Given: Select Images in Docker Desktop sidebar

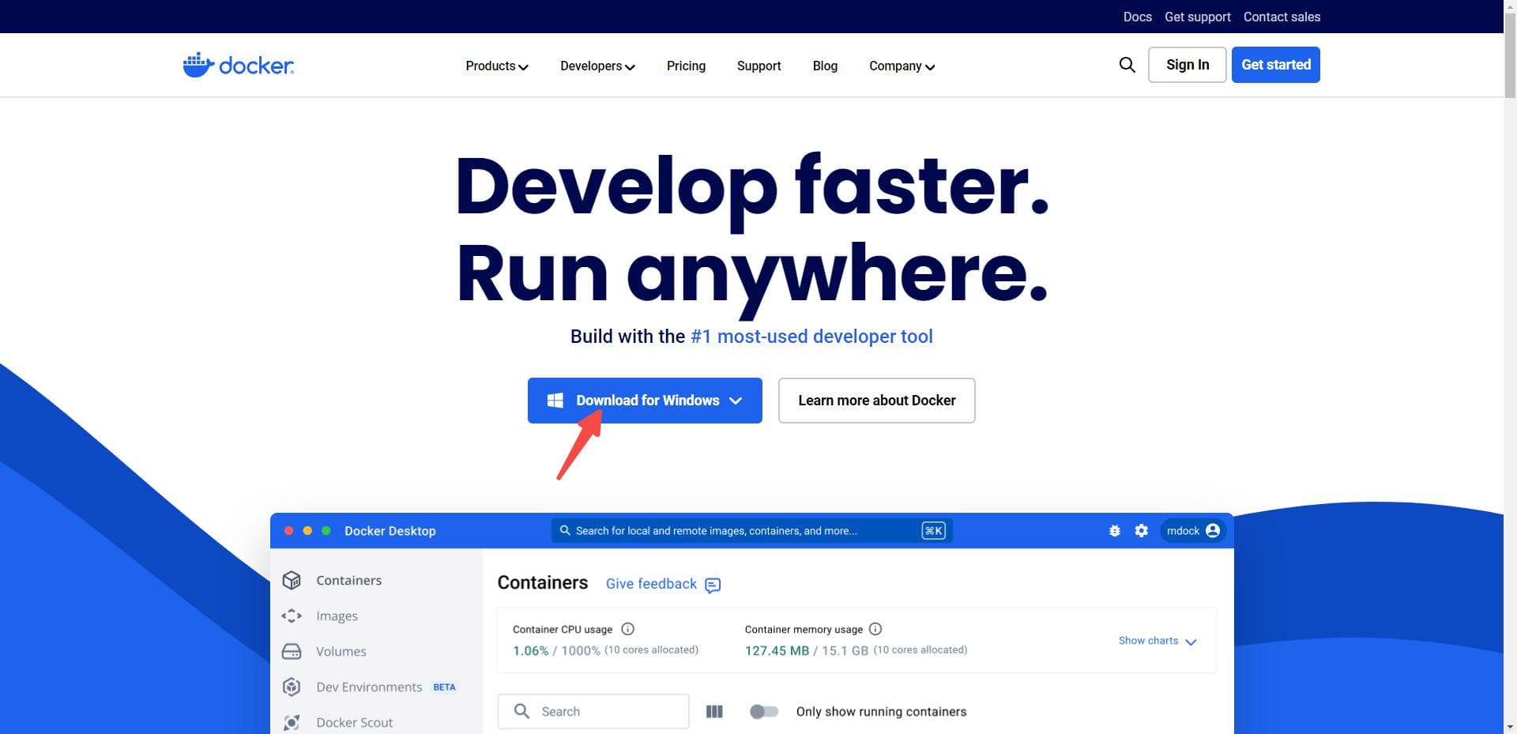Looking at the screenshot, I should coord(337,615).
